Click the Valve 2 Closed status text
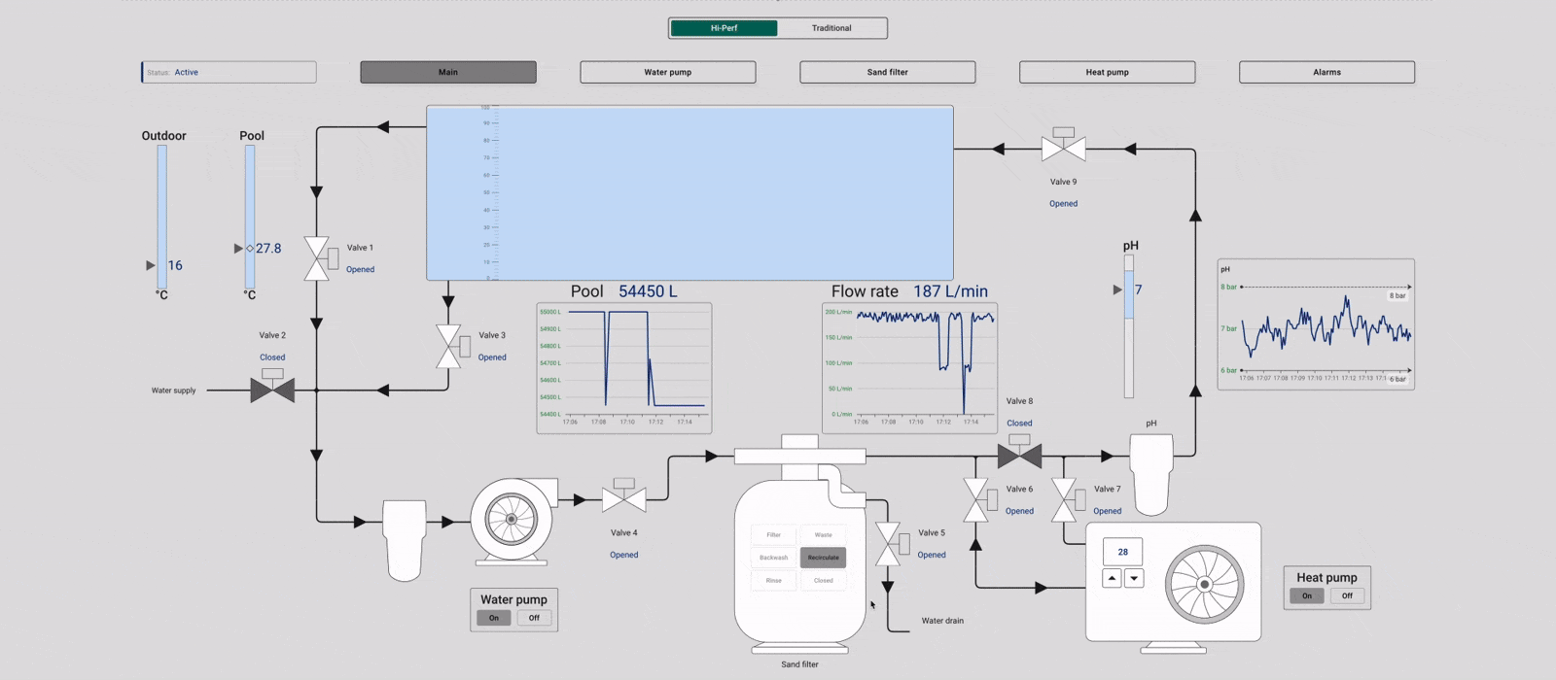The width and height of the screenshot is (1556, 680). coord(272,357)
